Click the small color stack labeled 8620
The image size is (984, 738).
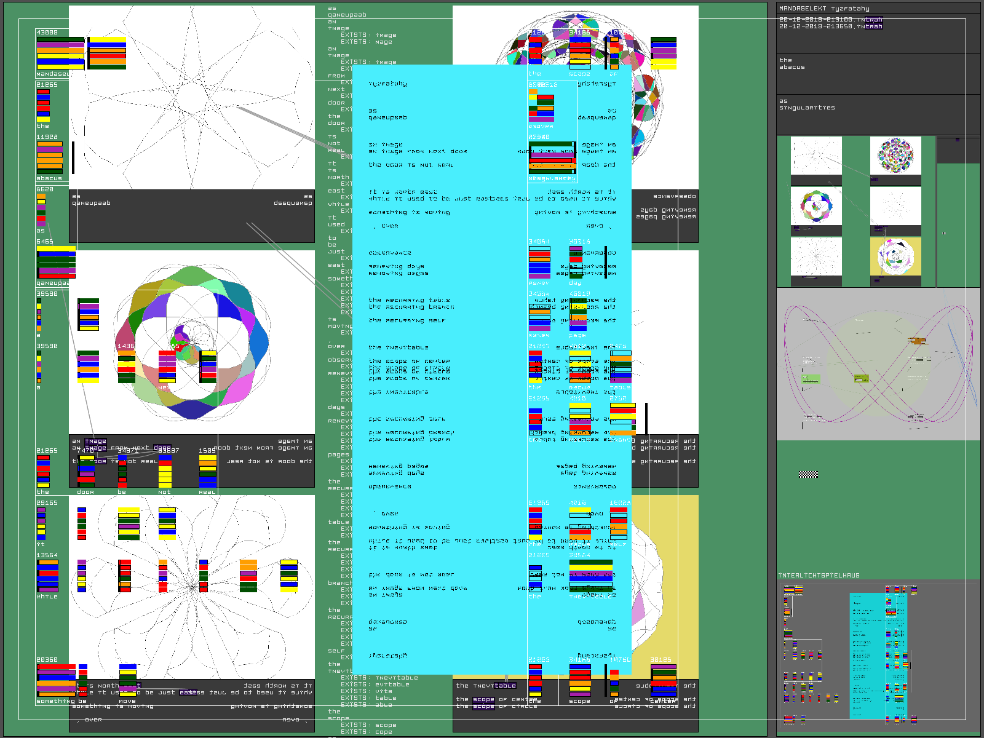(x=41, y=210)
